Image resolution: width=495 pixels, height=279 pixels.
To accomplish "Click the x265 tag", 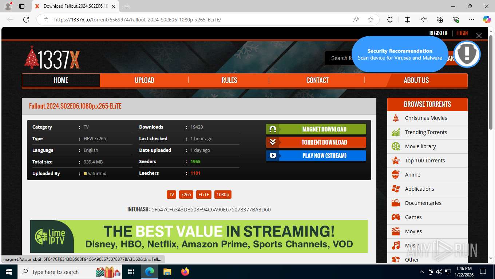I will pos(186,194).
